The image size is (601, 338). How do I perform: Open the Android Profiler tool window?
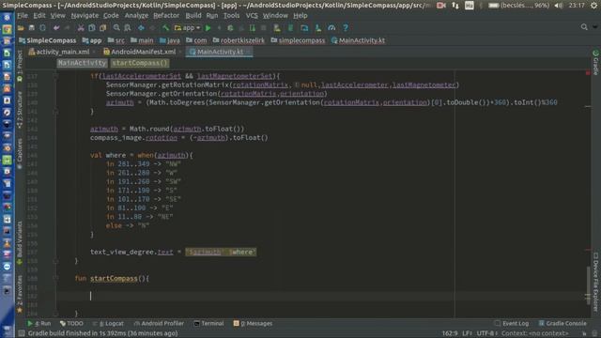(x=159, y=323)
